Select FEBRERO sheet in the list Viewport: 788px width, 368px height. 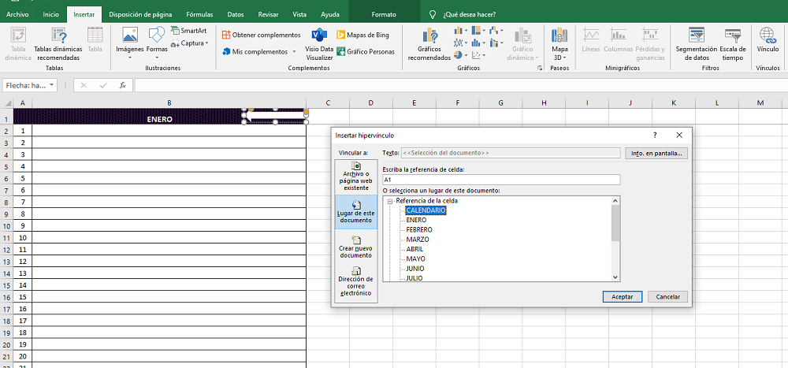(419, 230)
